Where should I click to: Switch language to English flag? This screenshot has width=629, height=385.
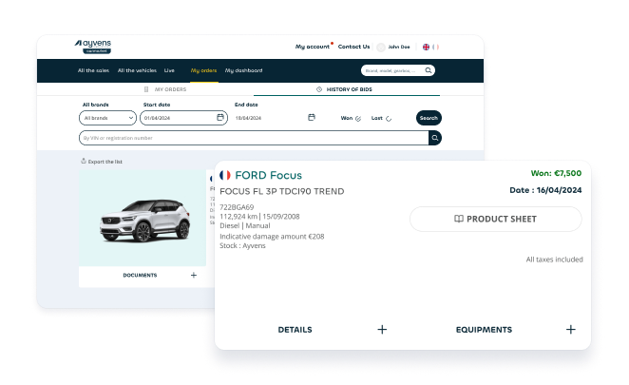point(426,47)
